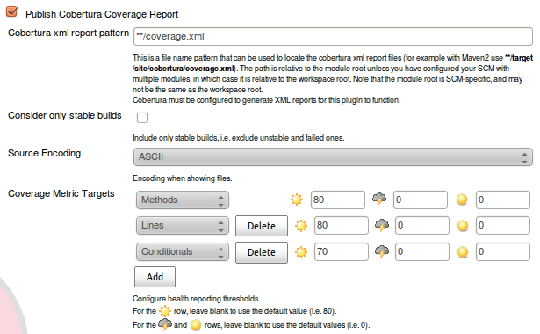Screen dimensions: 540x334
Task: Click sunny icon in Conditionals row
Action: point(300,252)
